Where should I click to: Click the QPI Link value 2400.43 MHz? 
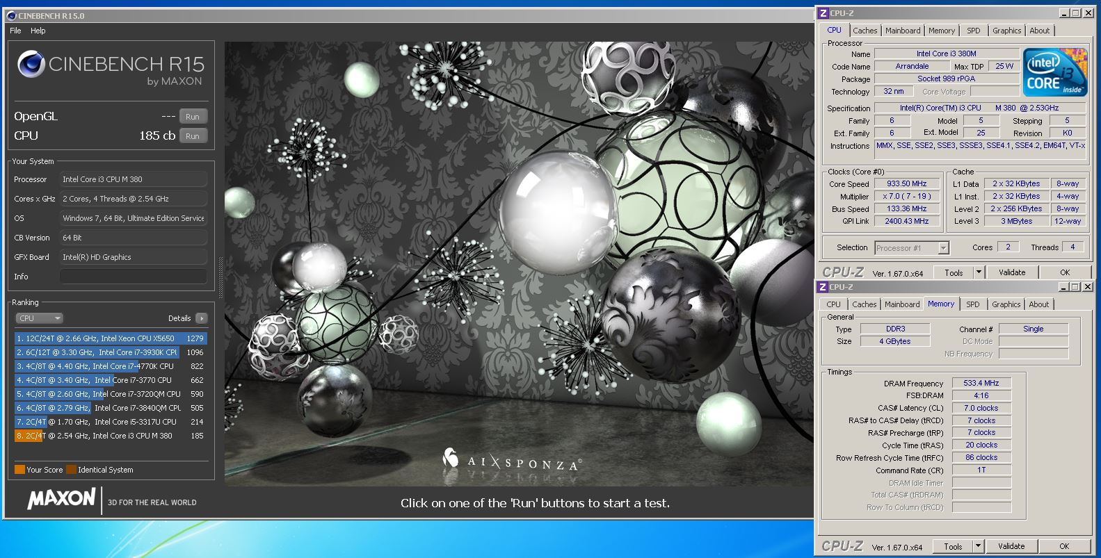point(907,221)
